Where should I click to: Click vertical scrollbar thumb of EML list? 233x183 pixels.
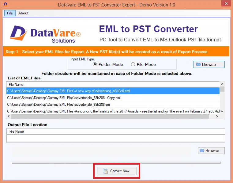tap(222, 89)
